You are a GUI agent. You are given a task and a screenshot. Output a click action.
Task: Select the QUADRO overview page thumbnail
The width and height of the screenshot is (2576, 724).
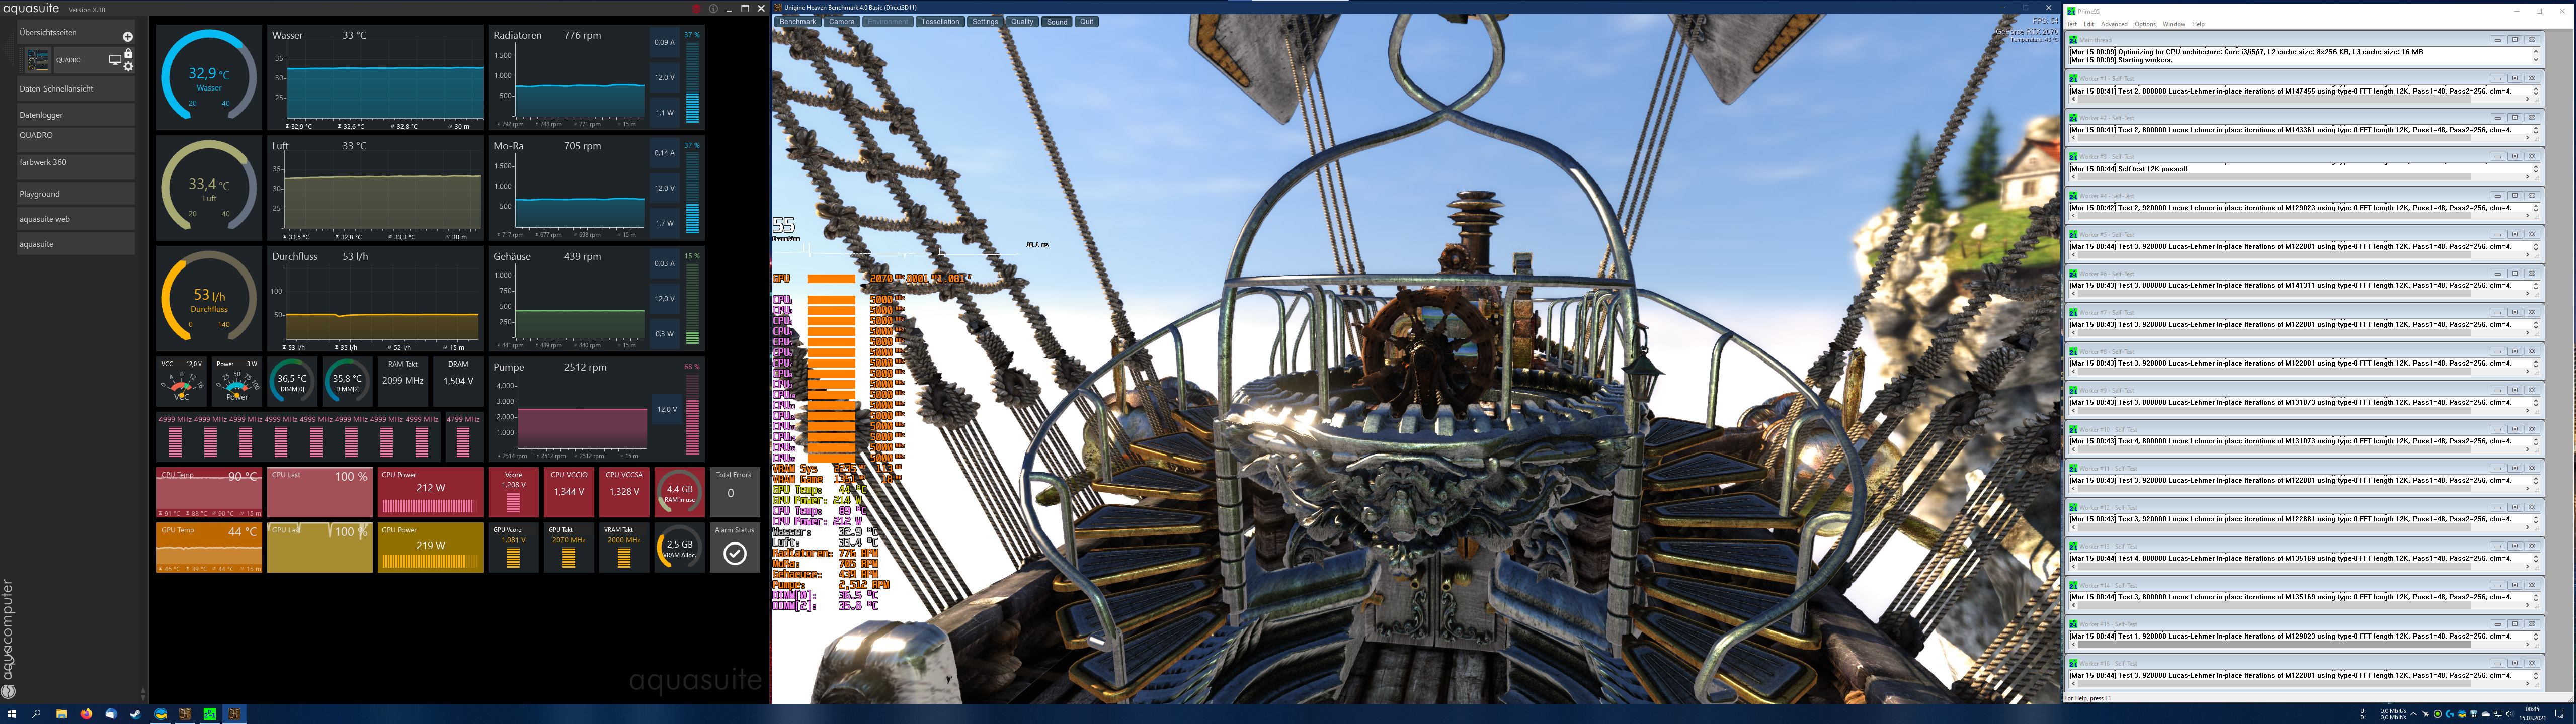coord(38,60)
